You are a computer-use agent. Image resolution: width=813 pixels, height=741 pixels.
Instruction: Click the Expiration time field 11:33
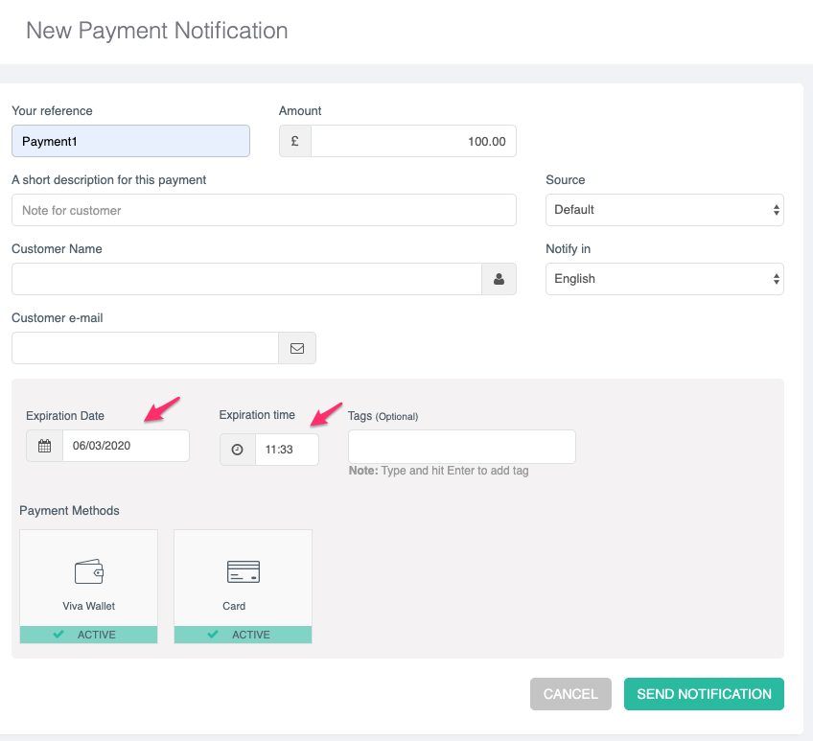point(287,450)
